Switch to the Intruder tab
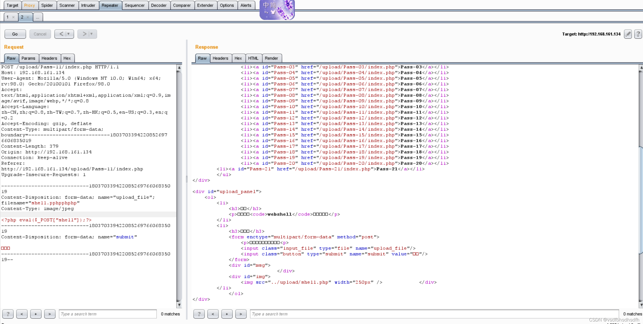Viewport: 643px width, 324px height. pyautogui.click(x=88, y=5)
